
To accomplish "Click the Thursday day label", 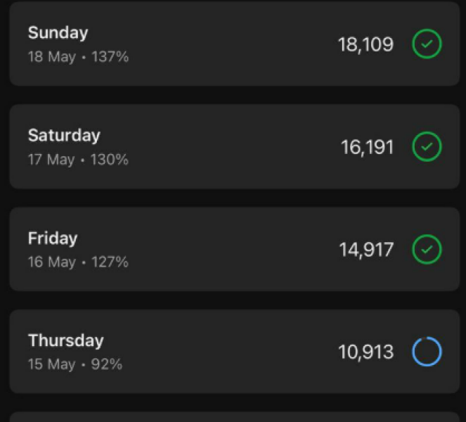I will 65,340.
